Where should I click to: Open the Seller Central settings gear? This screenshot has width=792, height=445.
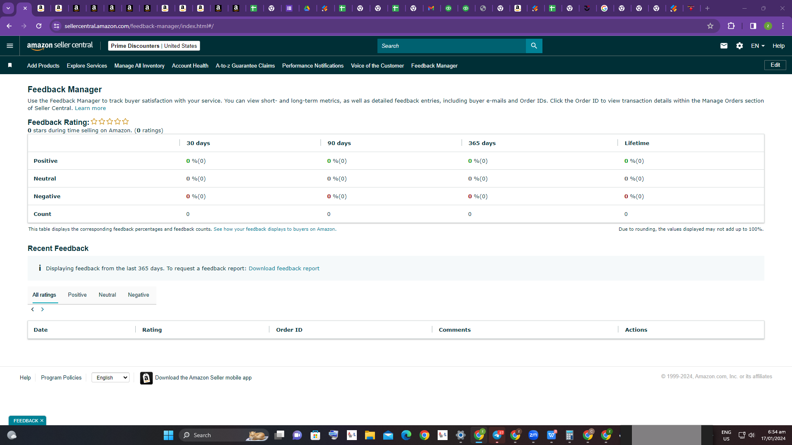pos(740,46)
